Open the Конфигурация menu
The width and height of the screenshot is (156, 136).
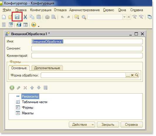point(41,10)
